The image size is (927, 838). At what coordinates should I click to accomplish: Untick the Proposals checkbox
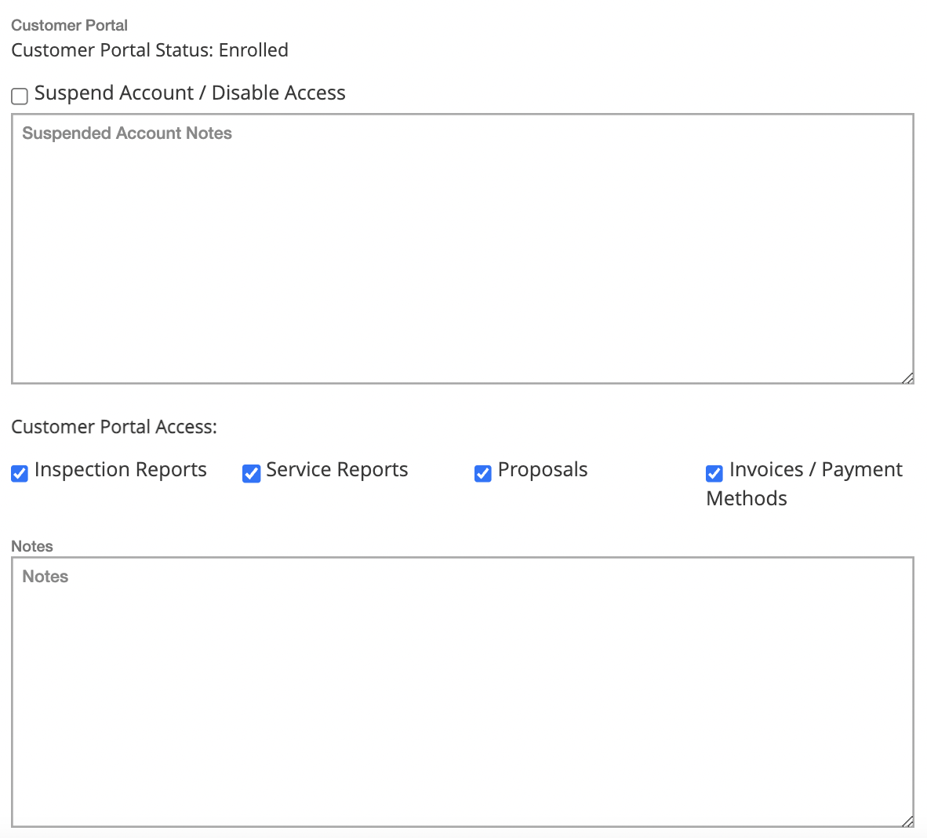click(483, 473)
